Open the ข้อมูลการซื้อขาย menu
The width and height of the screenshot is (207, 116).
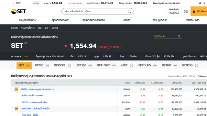27,20
